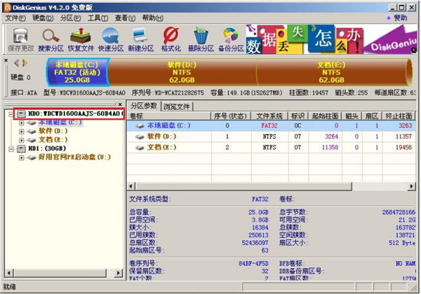The width and height of the screenshot is (421, 294).
Task: Go to the previous disk arrow
Action: (x=16, y=63)
